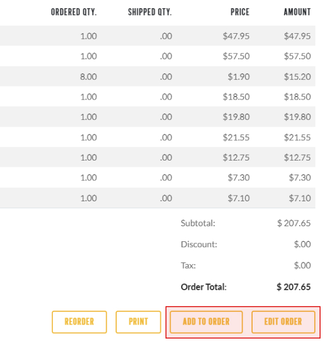Click the $12.75 price cell
This screenshot has height=342, width=331.
236,157
